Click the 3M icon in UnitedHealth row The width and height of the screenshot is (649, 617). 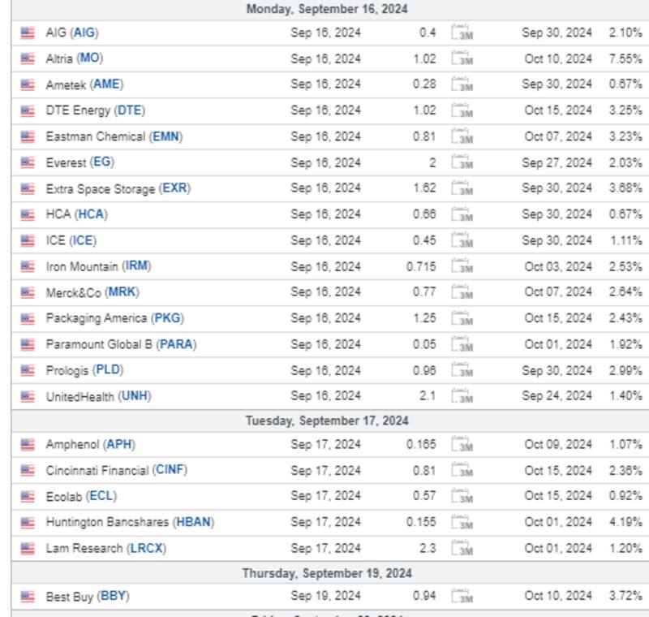tap(462, 397)
